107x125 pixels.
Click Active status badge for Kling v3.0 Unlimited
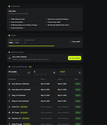click(x=78, y=95)
